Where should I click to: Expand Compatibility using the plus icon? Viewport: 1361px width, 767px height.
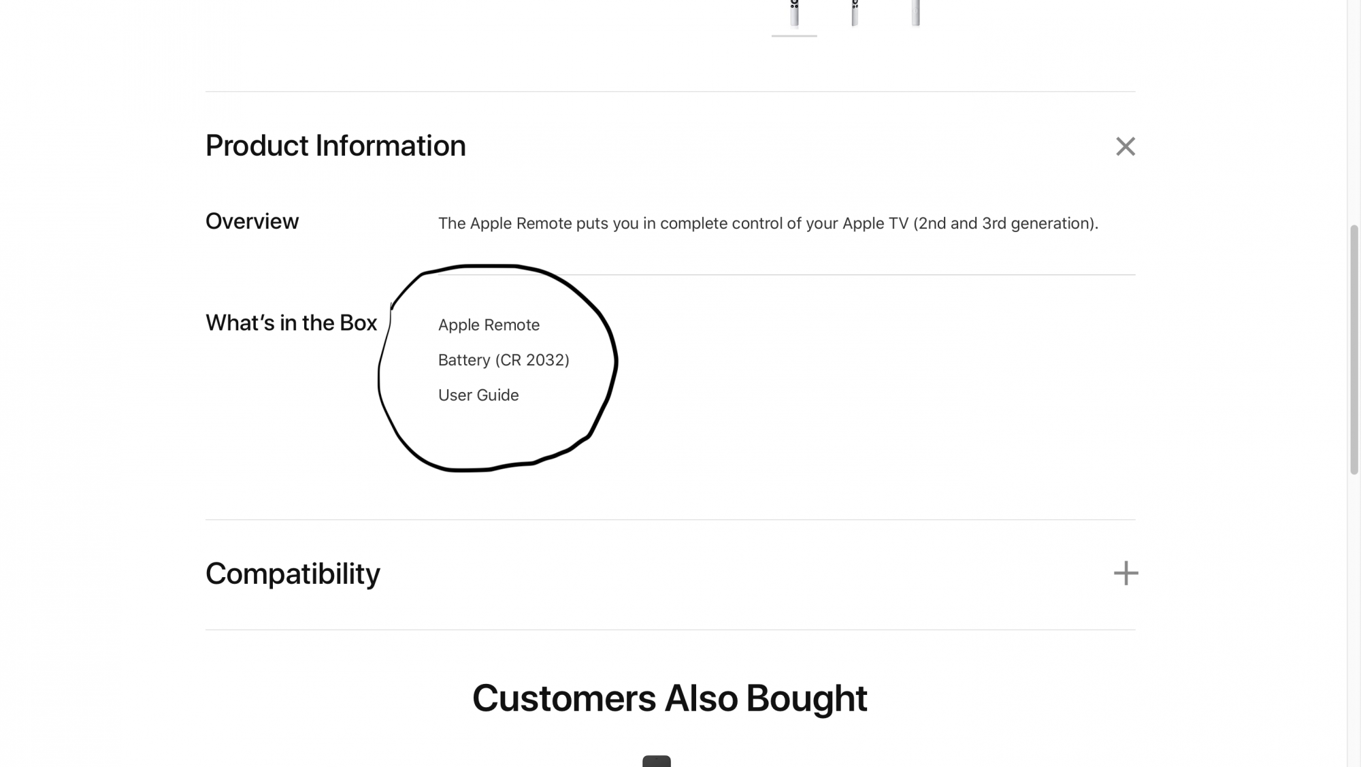point(1126,573)
